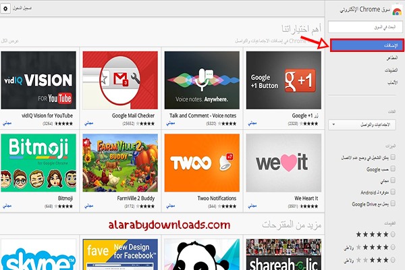Image resolution: width=405 pixels, height=270 pixels.
Task: Tick the حسب Google checkbox
Action: click(393, 169)
